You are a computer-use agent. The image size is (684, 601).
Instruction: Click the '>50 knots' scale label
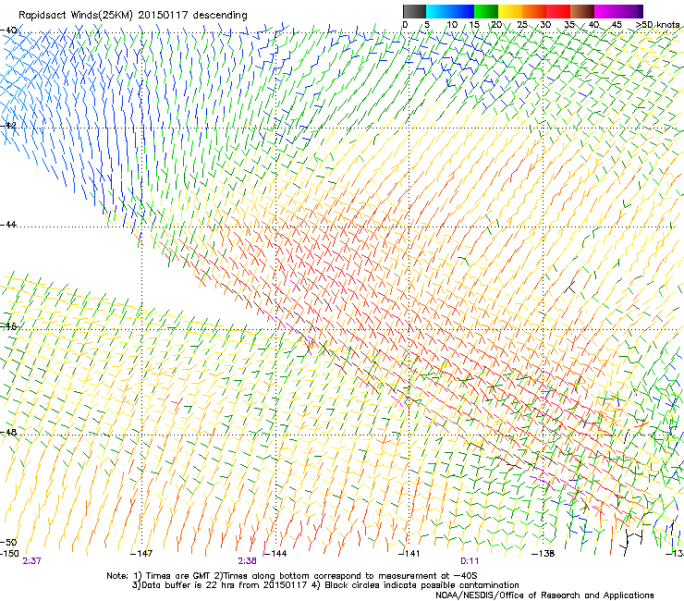(658, 25)
